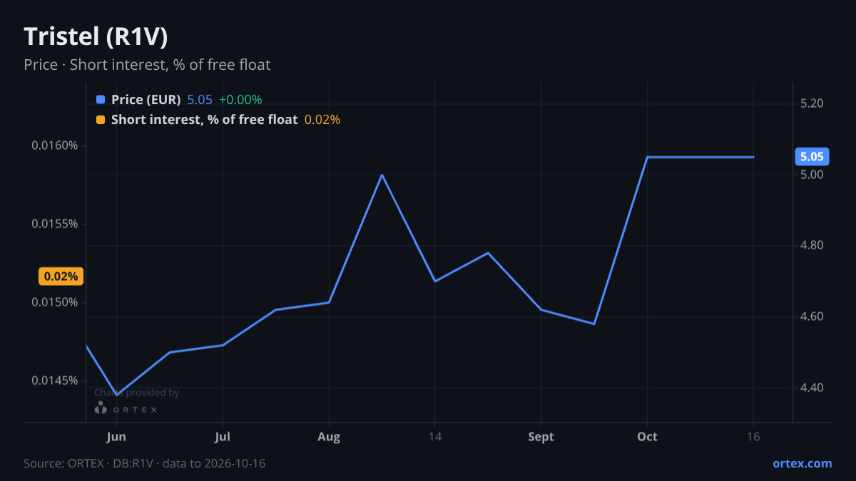The image size is (856, 481).
Task: Click the Aug x-axis label
Action: (329, 437)
